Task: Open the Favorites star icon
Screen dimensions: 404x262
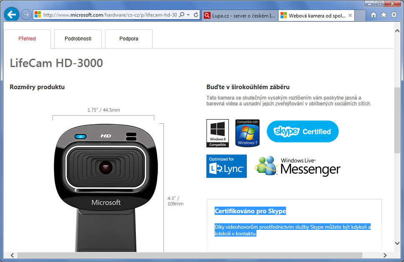Action: tap(384, 15)
